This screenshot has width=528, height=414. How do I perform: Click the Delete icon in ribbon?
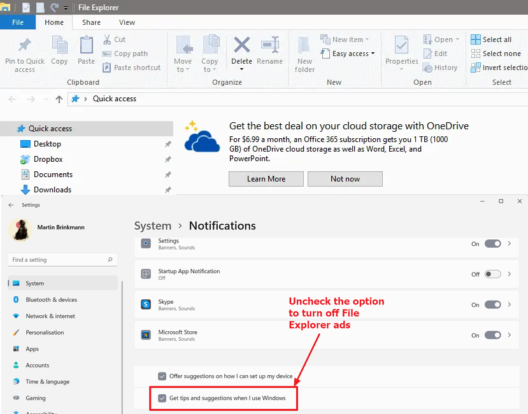tap(241, 46)
